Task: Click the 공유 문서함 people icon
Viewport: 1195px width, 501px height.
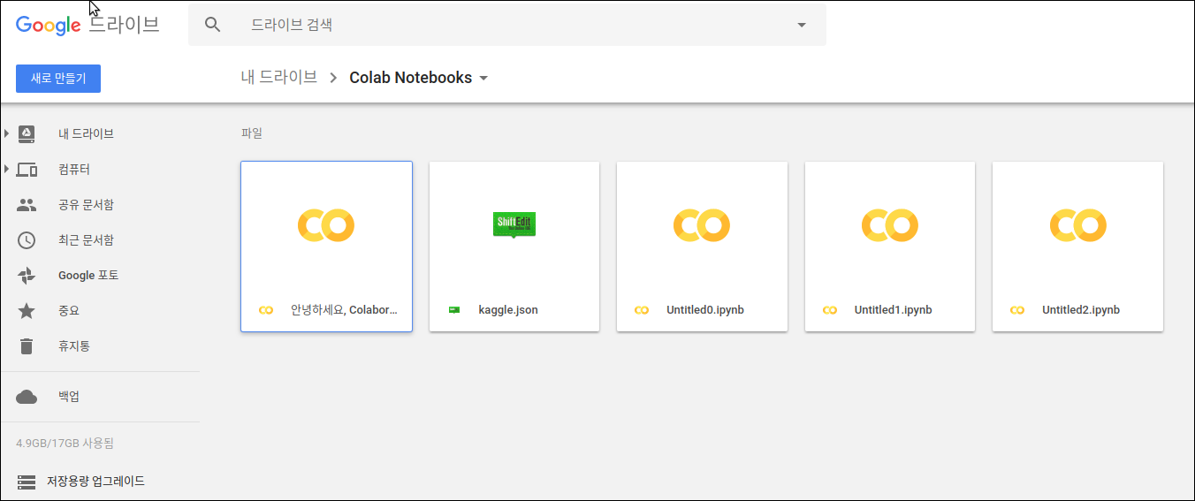Action: (x=27, y=204)
